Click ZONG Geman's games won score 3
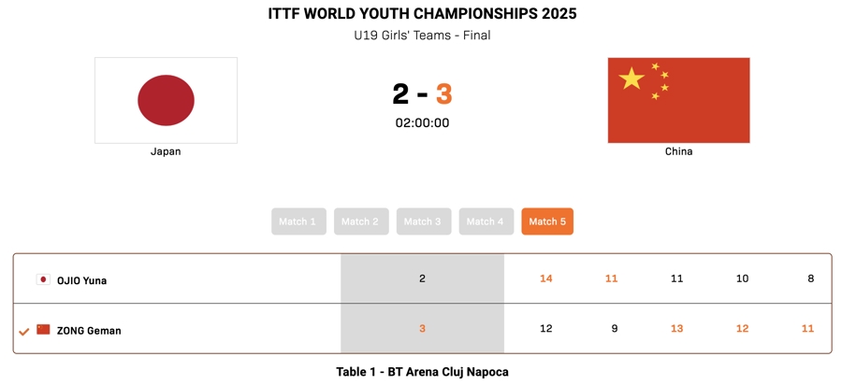Viewport: 842px width, 385px height. pos(422,329)
